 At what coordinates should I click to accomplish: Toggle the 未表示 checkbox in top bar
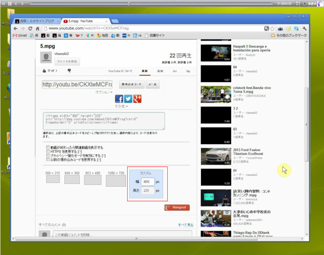coord(305,4)
